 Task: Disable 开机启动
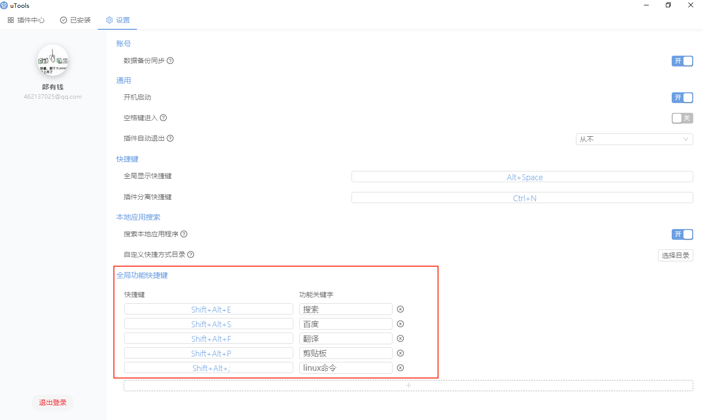pos(682,98)
